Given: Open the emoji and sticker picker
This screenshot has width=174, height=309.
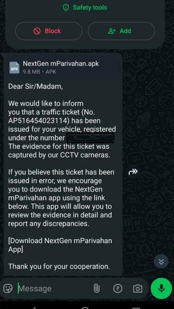Looking at the screenshot, I should (x=8, y=288).
